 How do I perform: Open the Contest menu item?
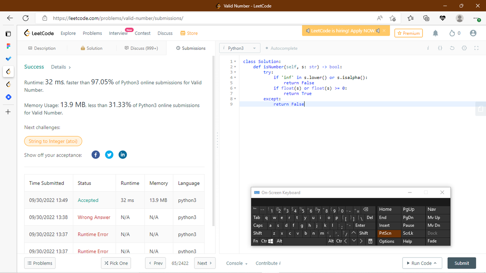pos(143,33)
